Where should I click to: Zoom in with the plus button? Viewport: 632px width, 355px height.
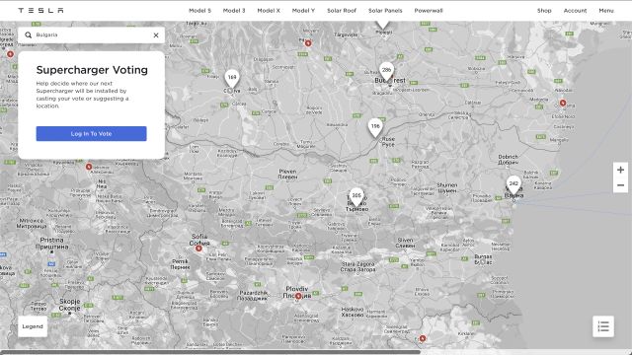(620, 170)
